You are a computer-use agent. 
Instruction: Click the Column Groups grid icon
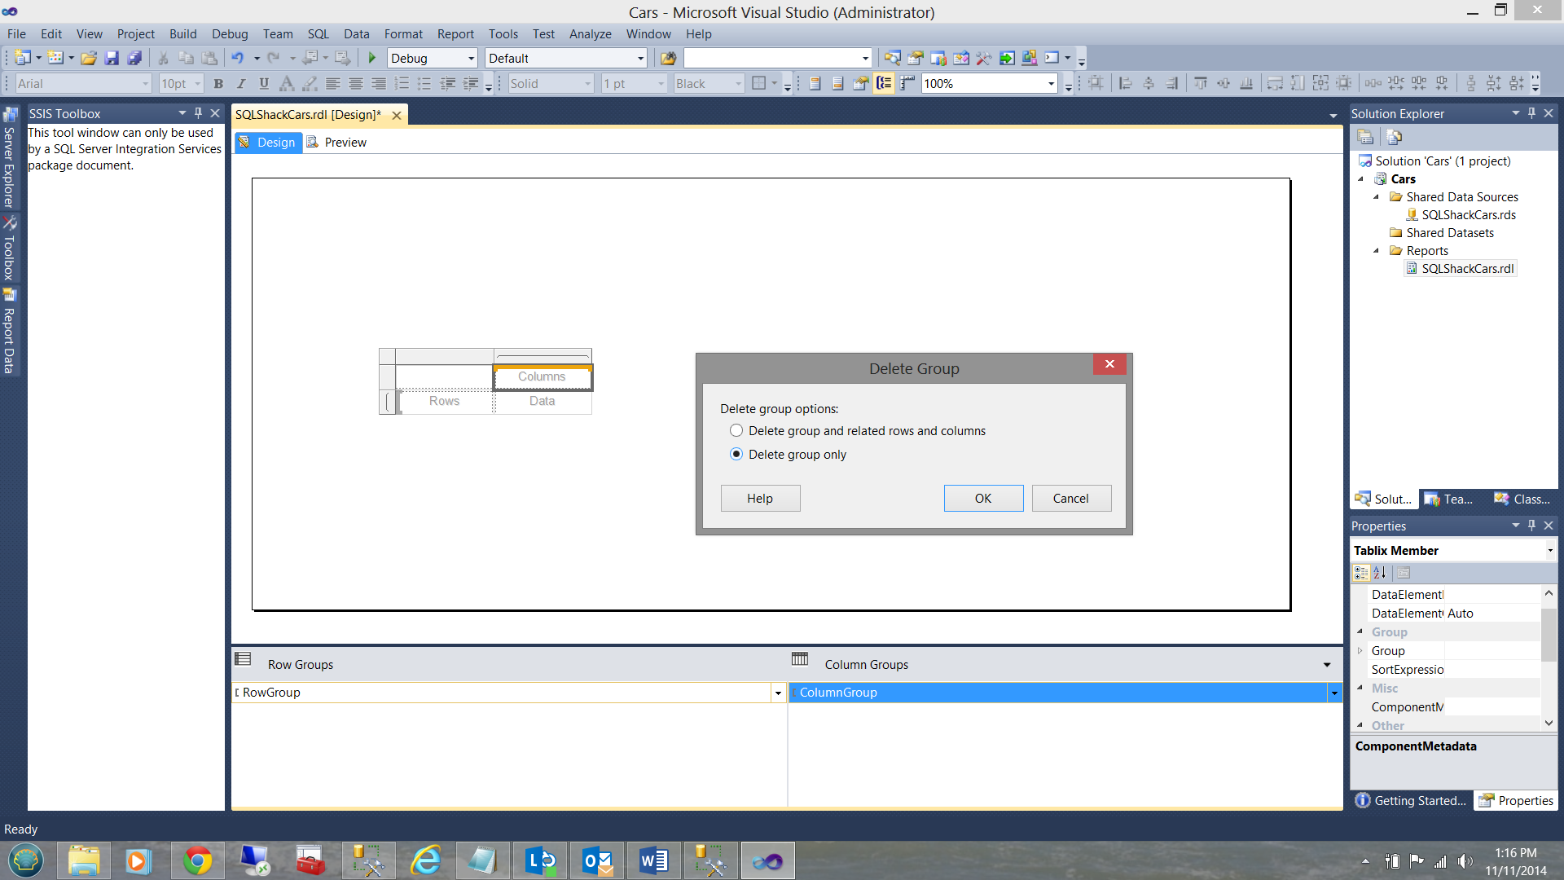800,659
